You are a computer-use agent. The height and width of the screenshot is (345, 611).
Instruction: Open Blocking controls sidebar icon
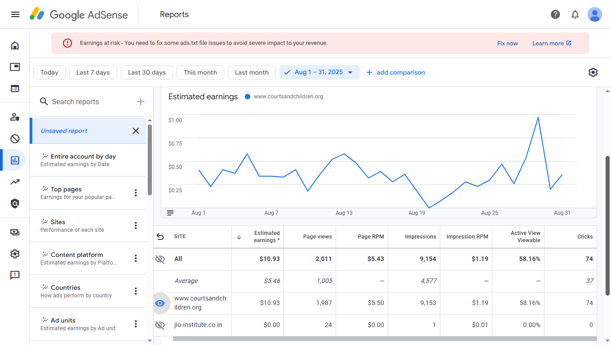tap(15, 139)
